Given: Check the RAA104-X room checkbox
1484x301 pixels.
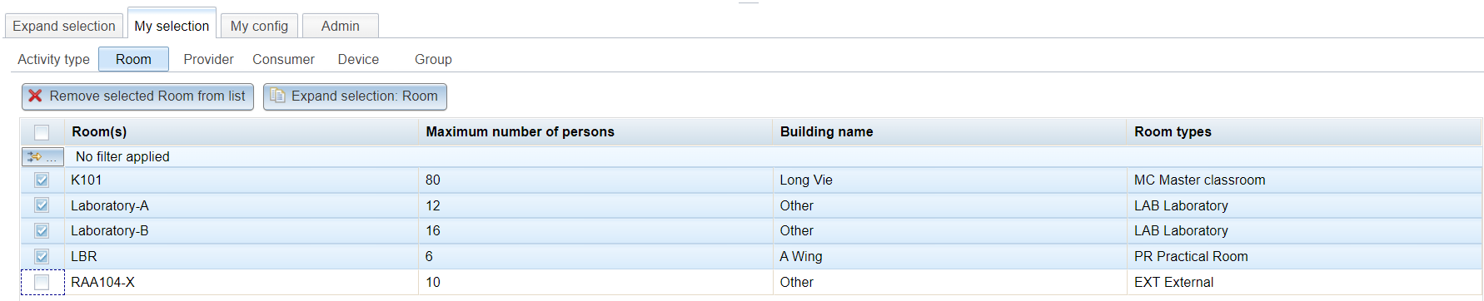Looking at the screenshot, I should point(42,282).
